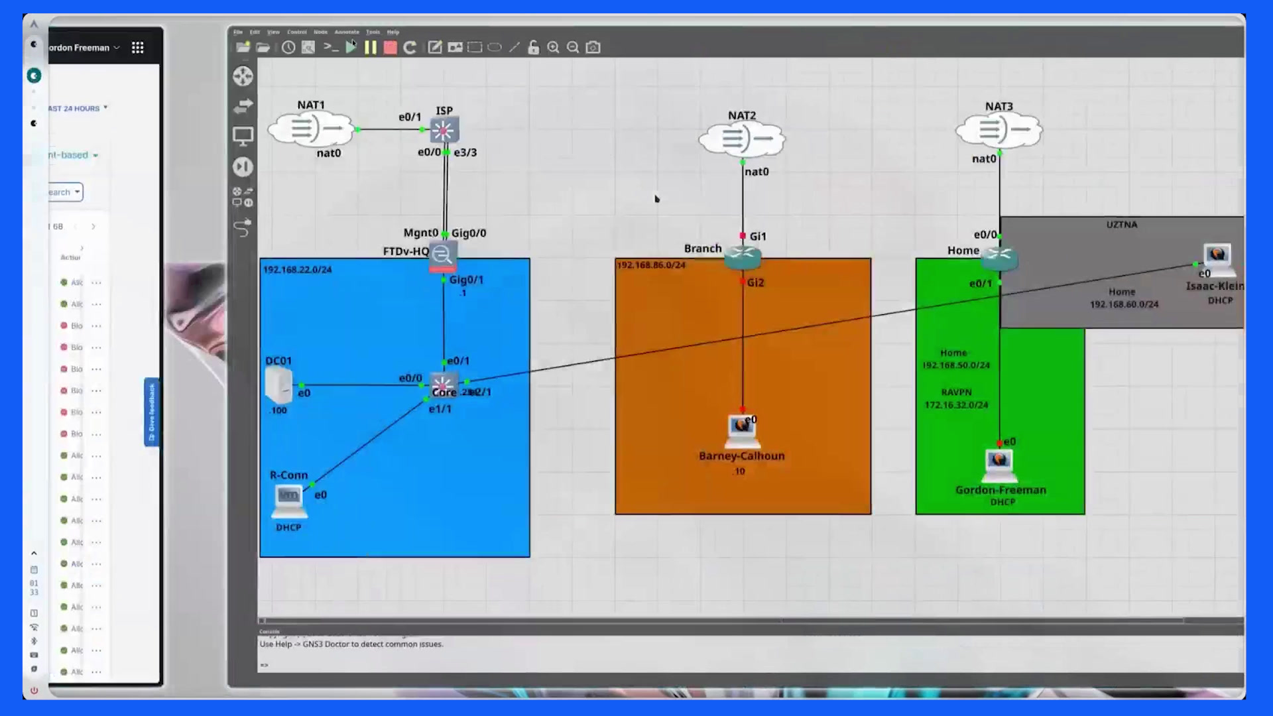Suspend all nodes with yellow pause
This screenshot has height=716, width=1273.
(371, 47)
